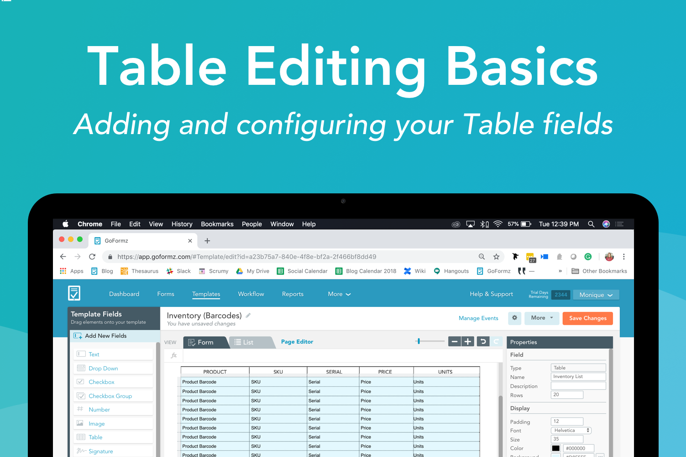The image size is (686, 457).
Task: Expand the Monique account menu
Action: pos(596,295)
